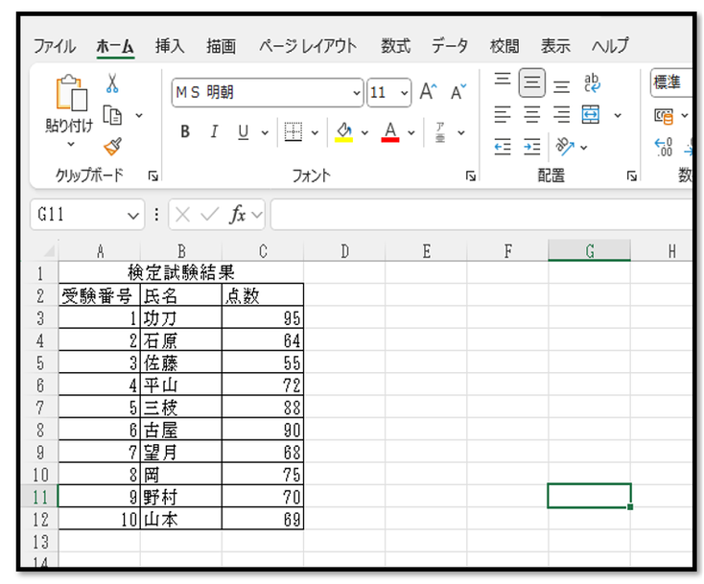Viewport: 704px width, 584px height.
Task: Click the Decrease Indent icon
Action: pyautogui.click(x=503, y=147)
